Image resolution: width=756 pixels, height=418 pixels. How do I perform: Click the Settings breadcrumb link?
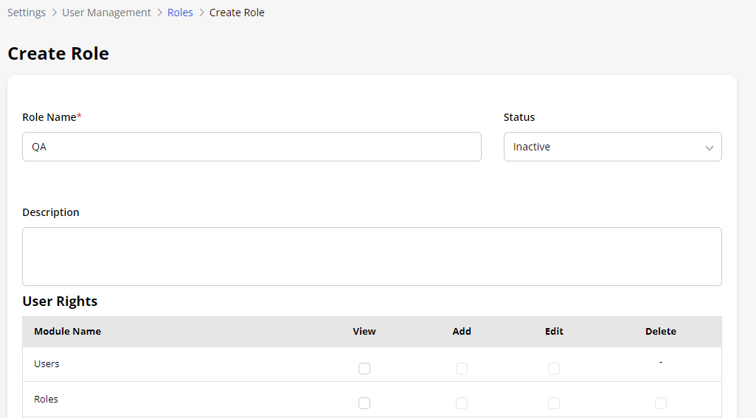click(x=27, y=13)
